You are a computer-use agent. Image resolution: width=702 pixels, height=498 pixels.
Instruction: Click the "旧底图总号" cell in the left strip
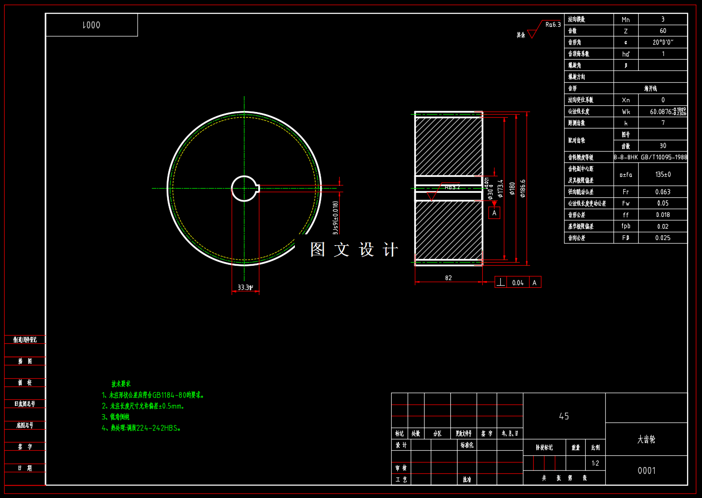(x=25, y=404)
